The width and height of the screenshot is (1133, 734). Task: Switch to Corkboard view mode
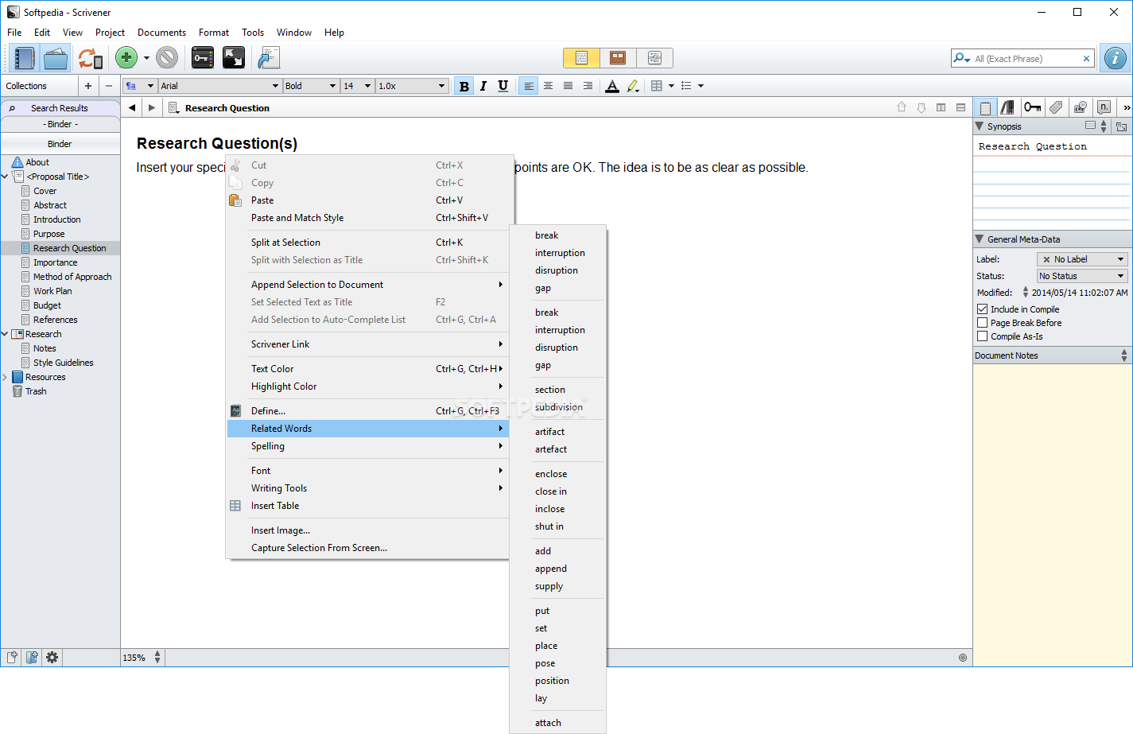pos(618,58)
